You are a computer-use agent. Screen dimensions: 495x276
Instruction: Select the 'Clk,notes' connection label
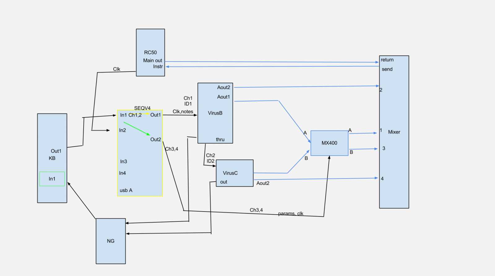pos(183,112)
